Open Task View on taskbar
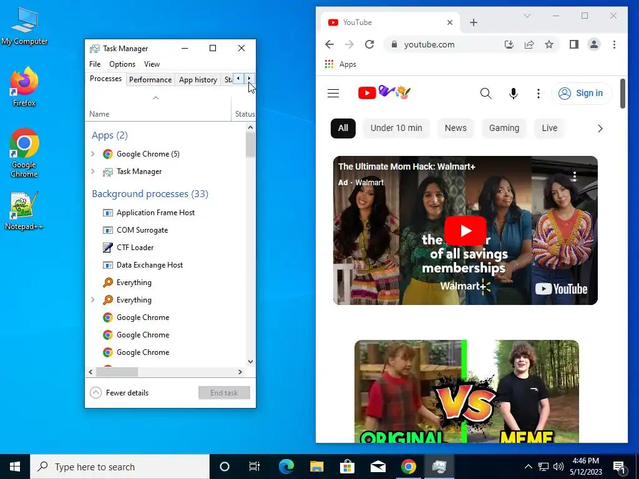Screen dimensions: 639x479 (255, 467)
